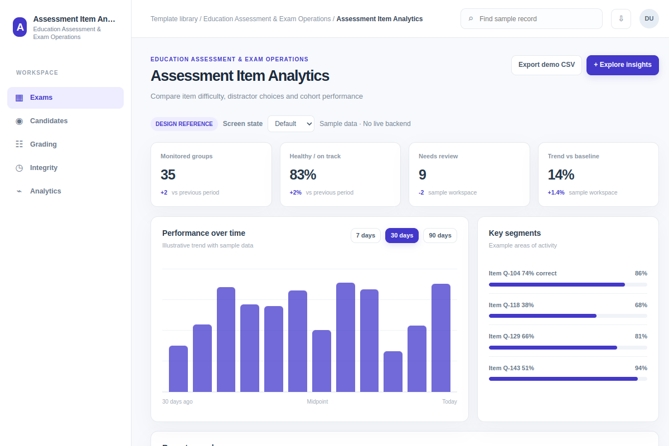
Task: Click Template library breadcrumb link
Action: [174, 19]
